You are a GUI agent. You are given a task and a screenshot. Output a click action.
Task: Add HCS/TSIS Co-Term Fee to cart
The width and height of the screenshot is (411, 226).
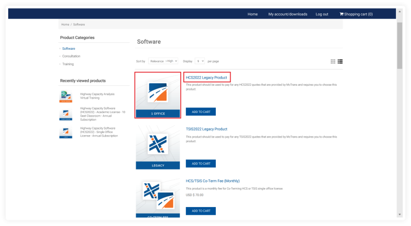pyautogui.click(x=201, y=211)
